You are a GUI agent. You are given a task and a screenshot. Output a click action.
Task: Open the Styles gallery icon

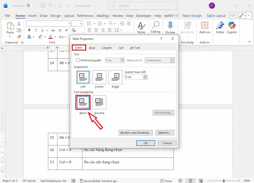click(141, 26)
